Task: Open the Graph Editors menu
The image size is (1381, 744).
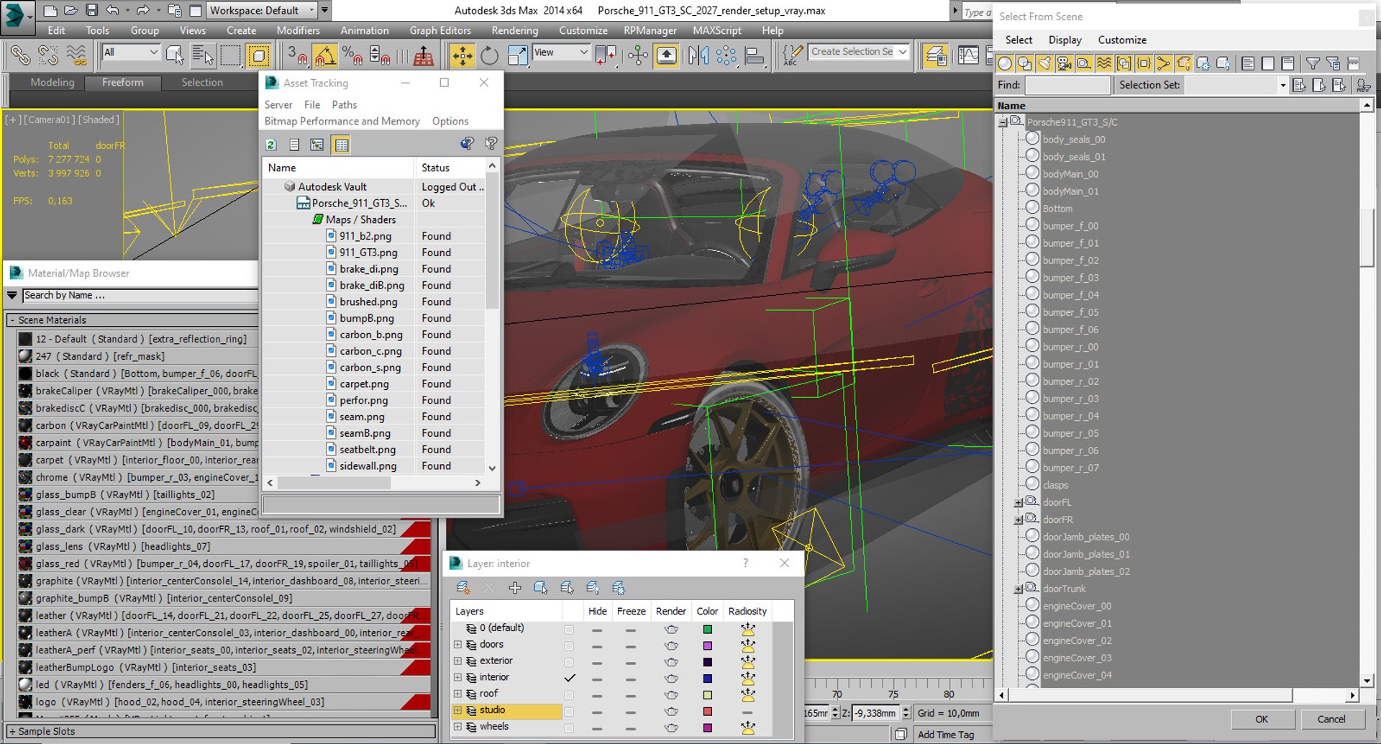Action: (440, 30)
